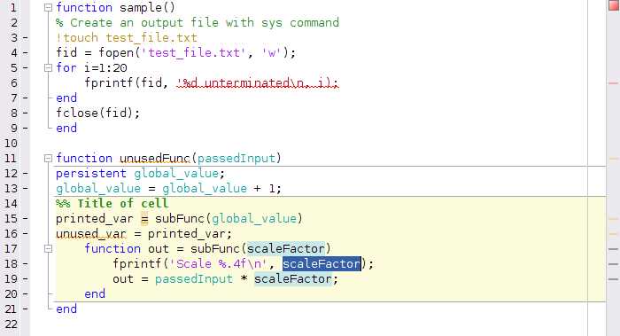Set a breakpoint at fprintf line 18
Viewport: 620px width, 336px height.
pos(26,264)
